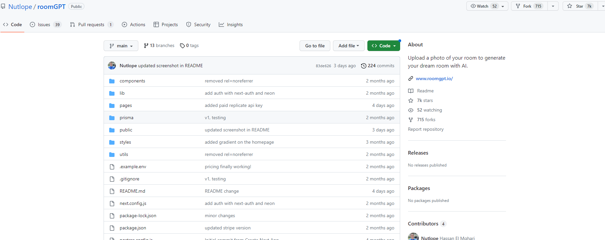The height and width of the screenshot is (240, 605).
Task: Open commit hash 83de626
Action: 323,66
